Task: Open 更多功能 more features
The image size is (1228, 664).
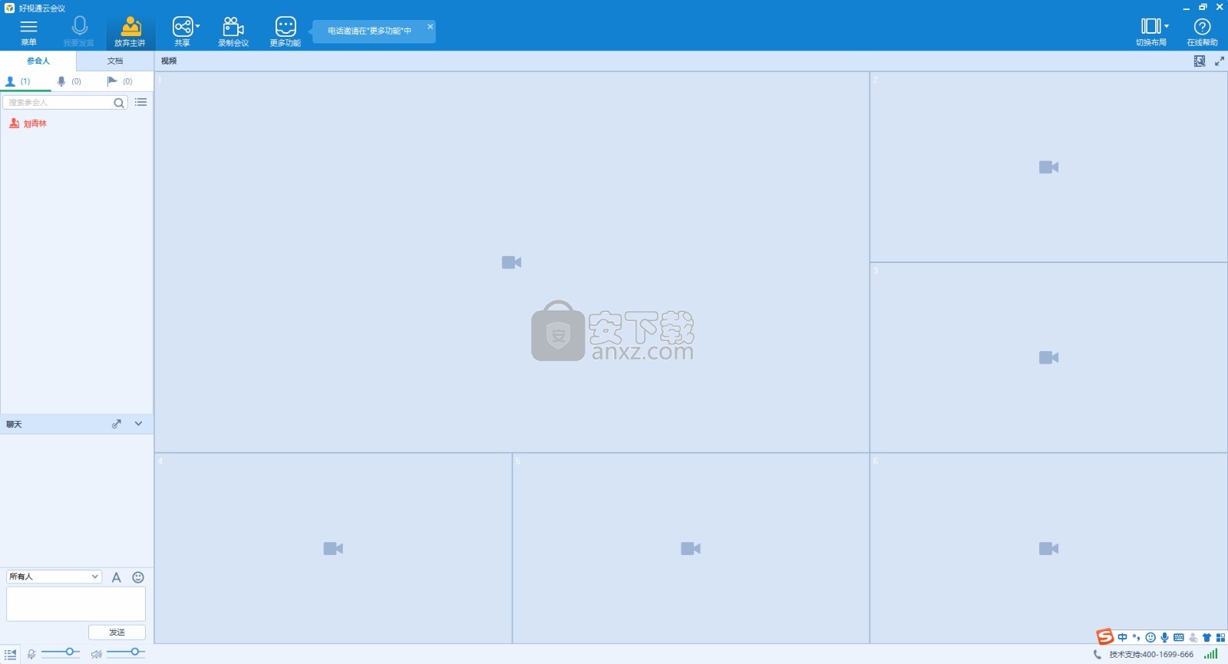Action: pyautogui.click(x=286, y=31)
